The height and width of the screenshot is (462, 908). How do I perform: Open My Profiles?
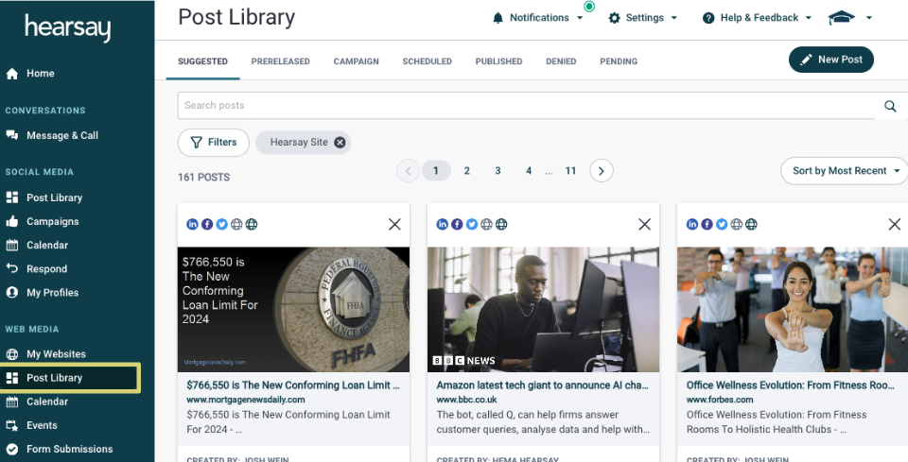click(43, 293)
